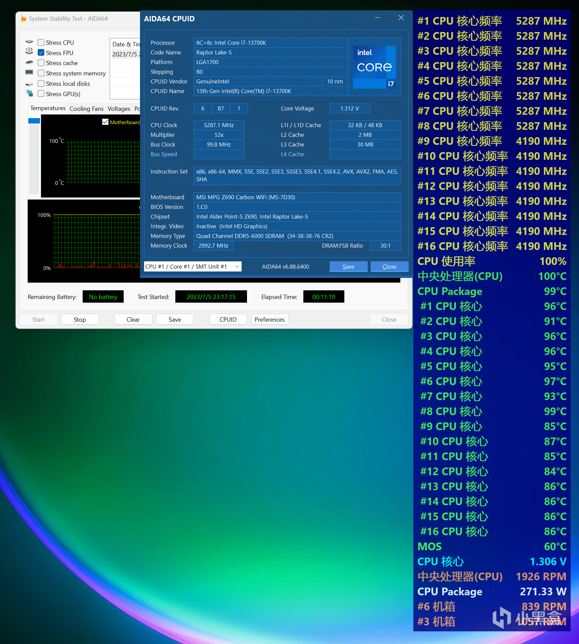579x644 pixels.
Task: Click the #1 CPU 核心频率 5287 MHz row
Action: 492,21
